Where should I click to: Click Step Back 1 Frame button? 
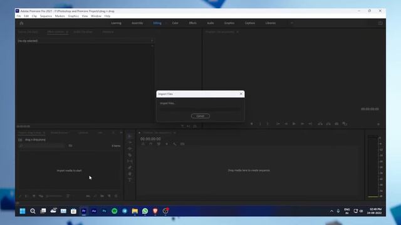click(286, 124)
